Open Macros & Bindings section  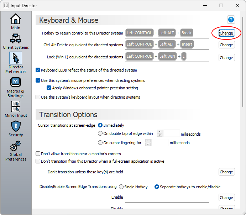(16, 86)
